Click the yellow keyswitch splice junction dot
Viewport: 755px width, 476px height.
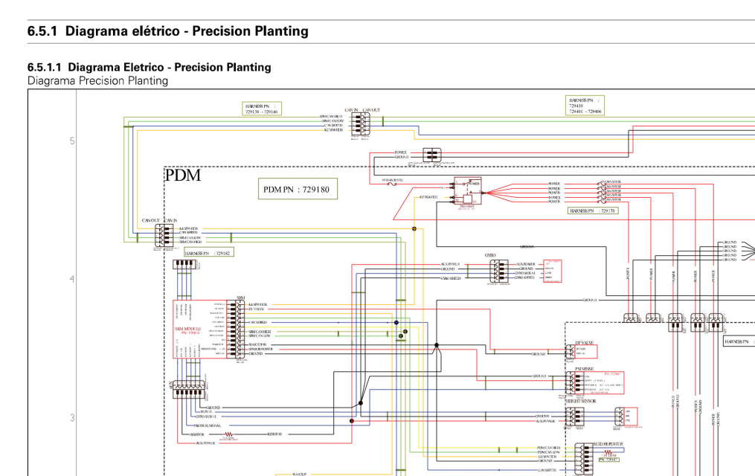[x=414, y=228]
